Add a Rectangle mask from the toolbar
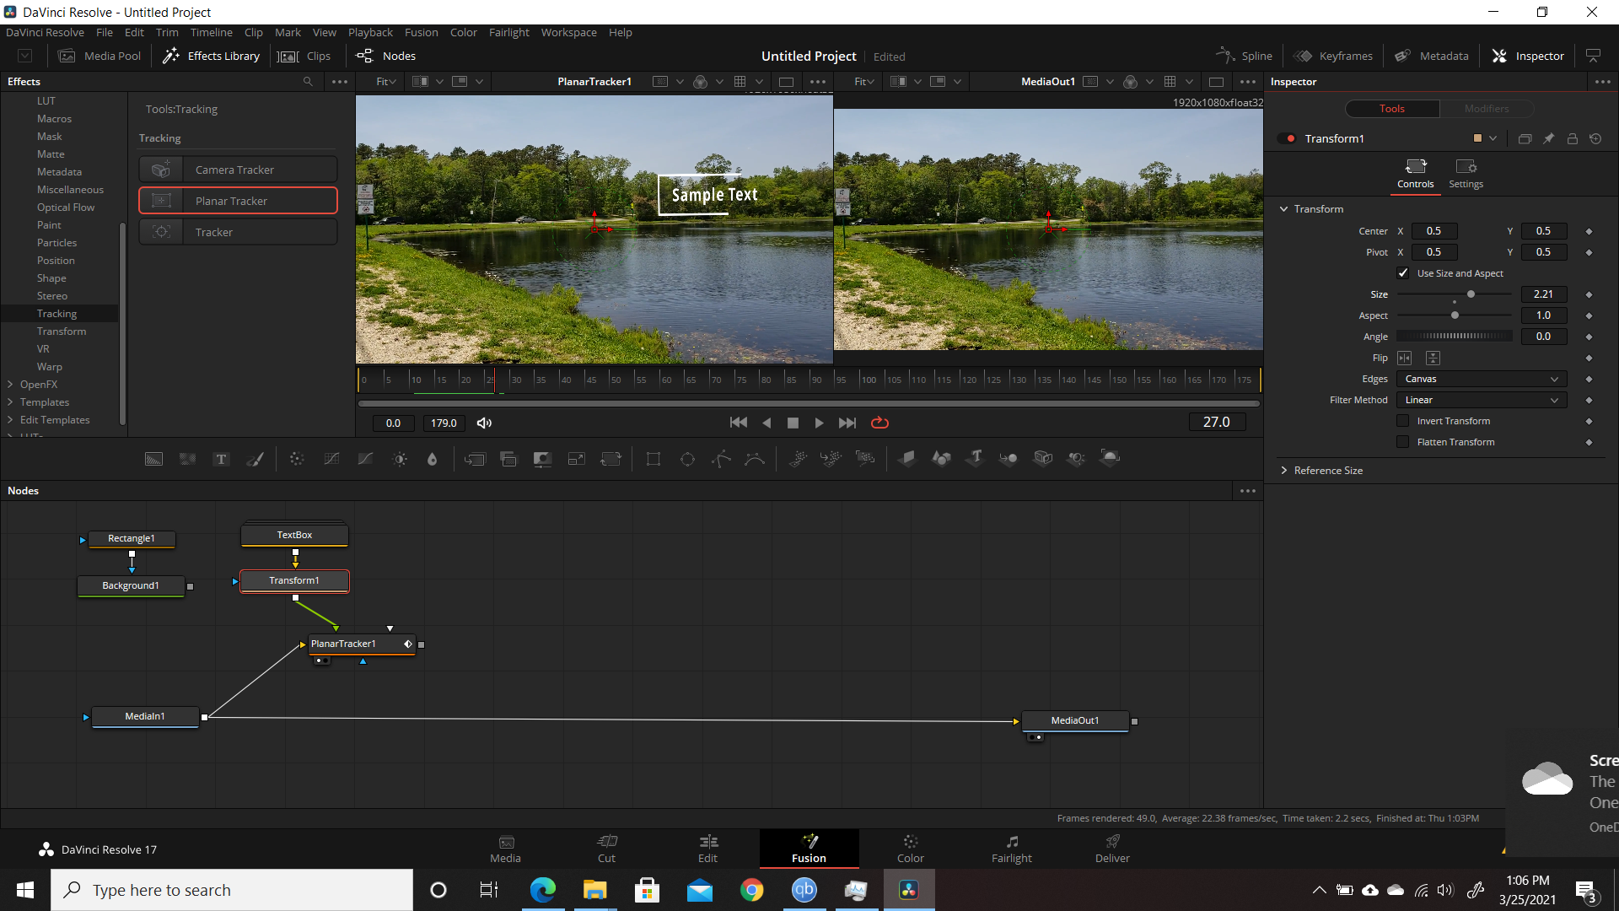The image size is (1619, 911). pyautogui.click(x=654, y=459)
